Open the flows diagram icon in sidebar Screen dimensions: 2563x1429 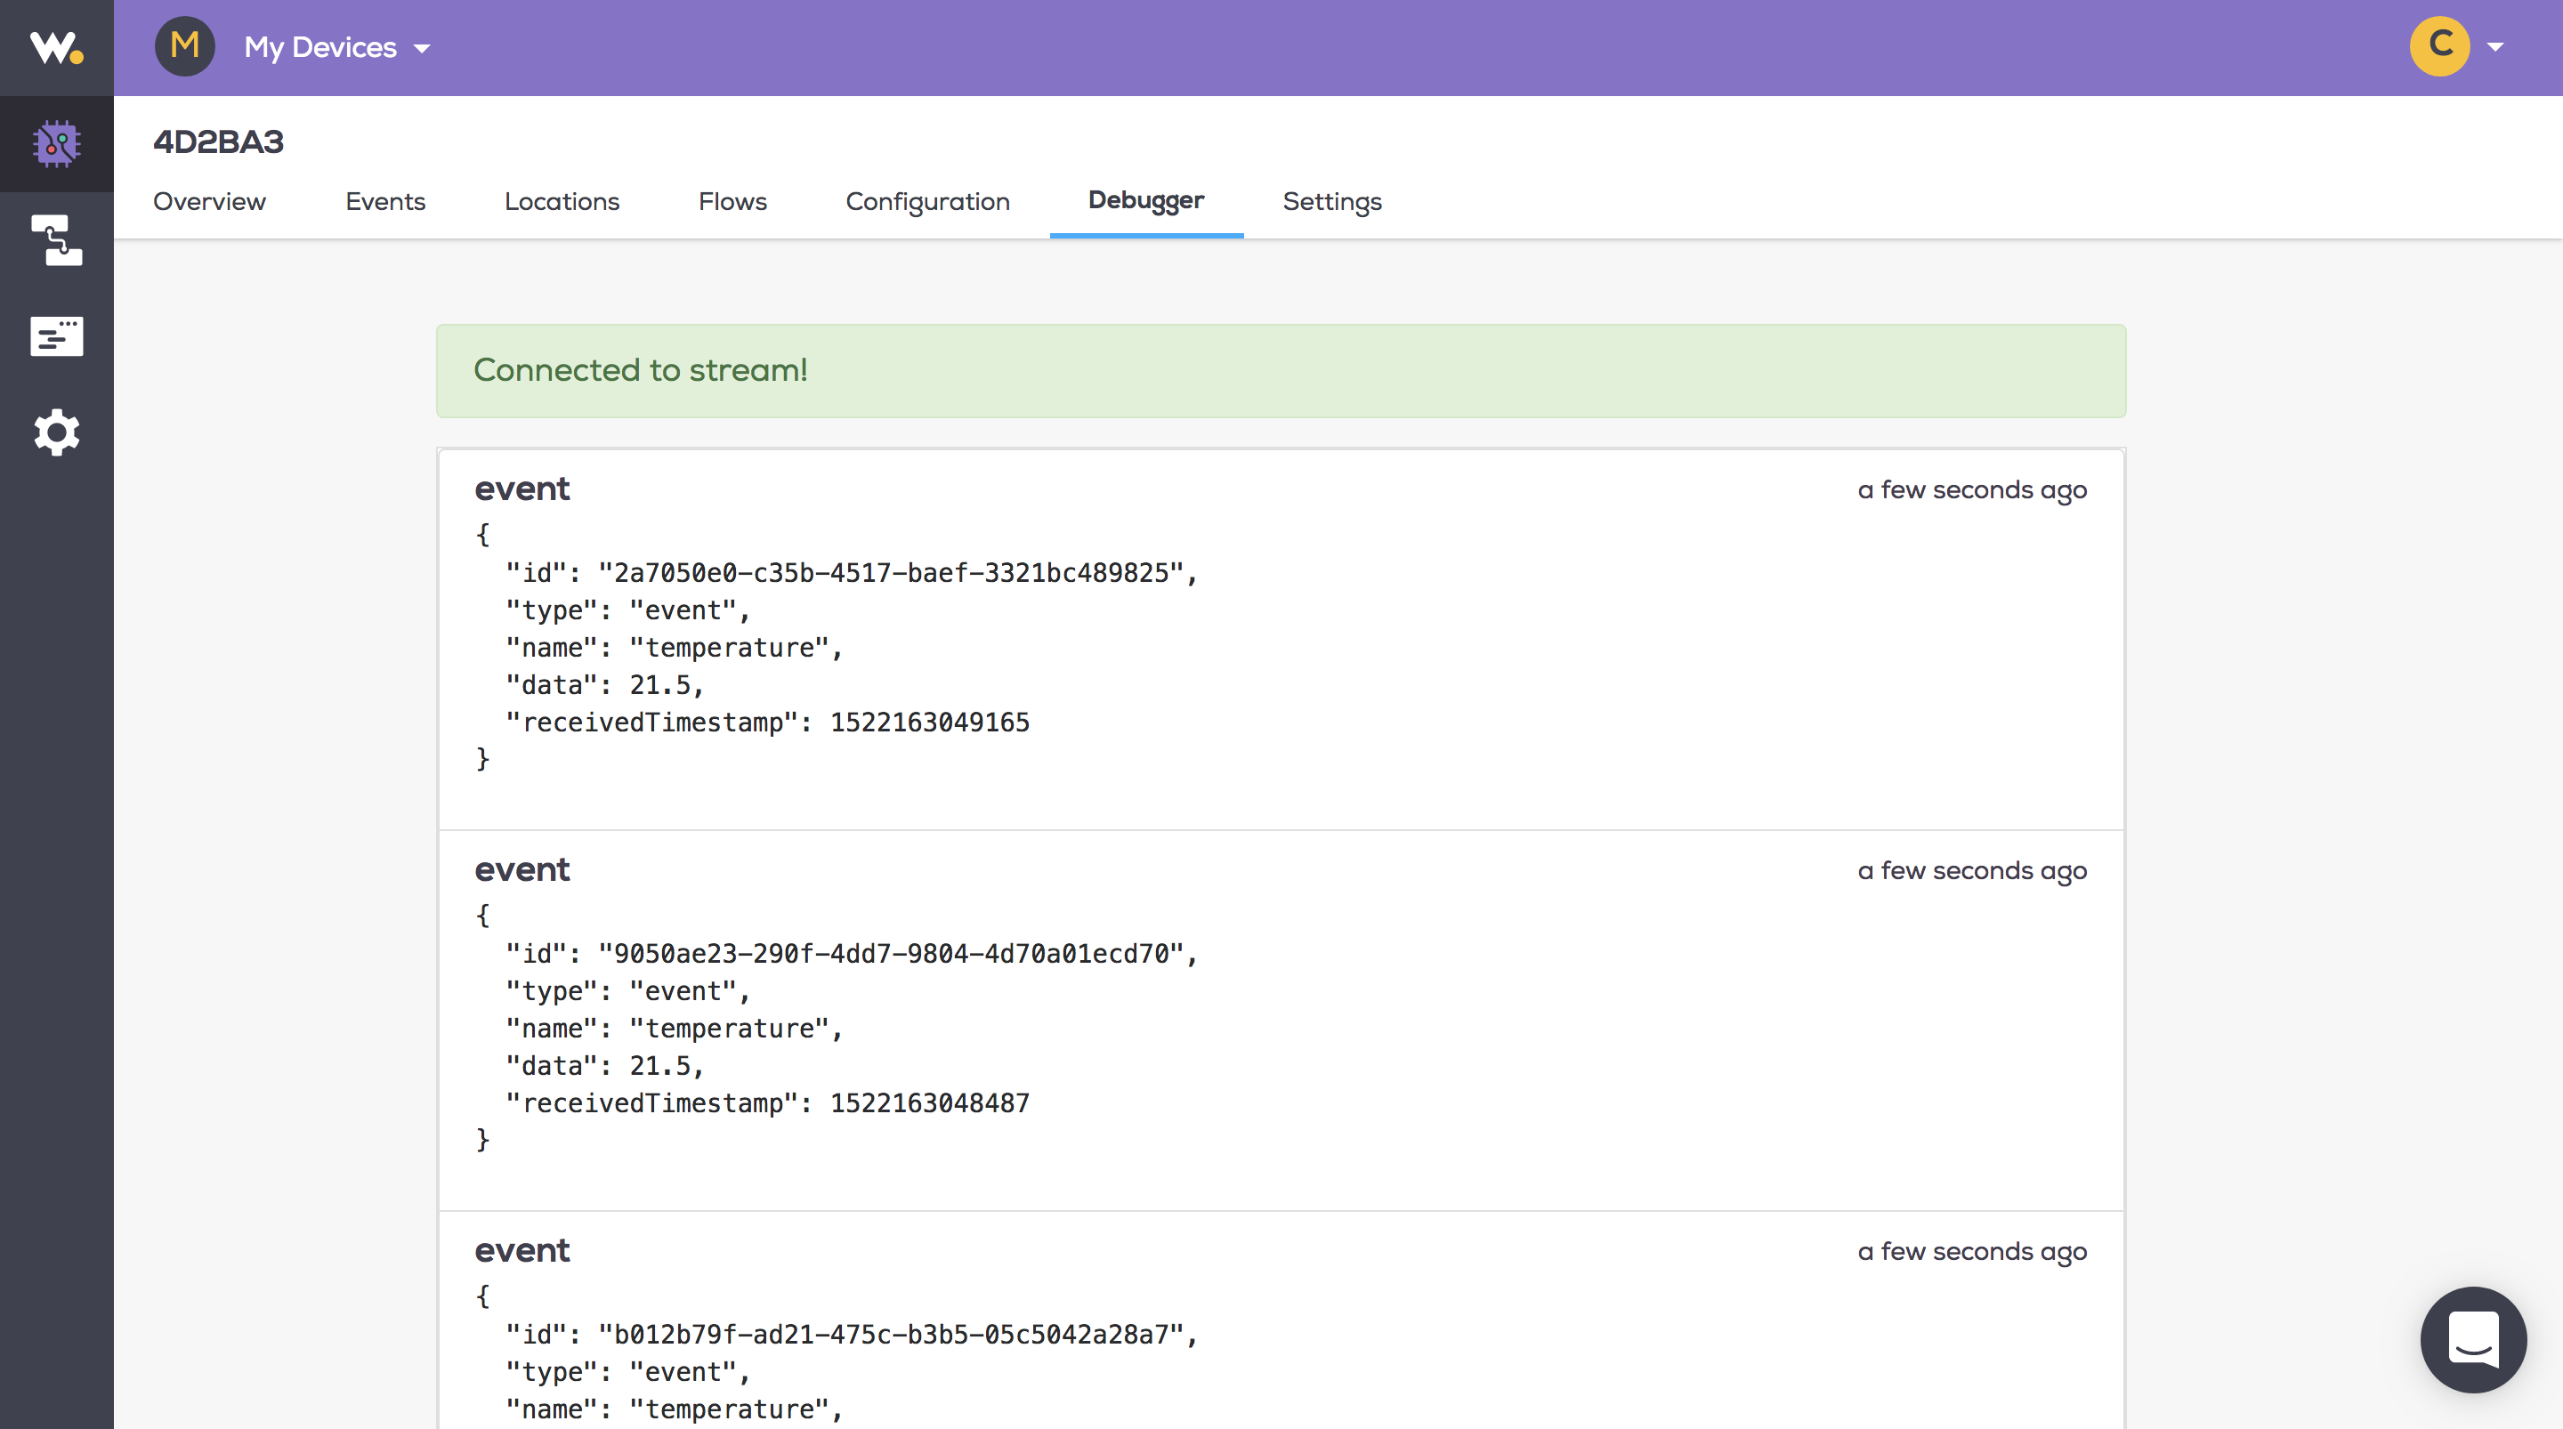pos(56,241)
